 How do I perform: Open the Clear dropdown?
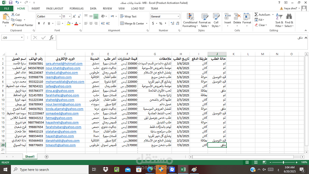(x=261, y=25)
